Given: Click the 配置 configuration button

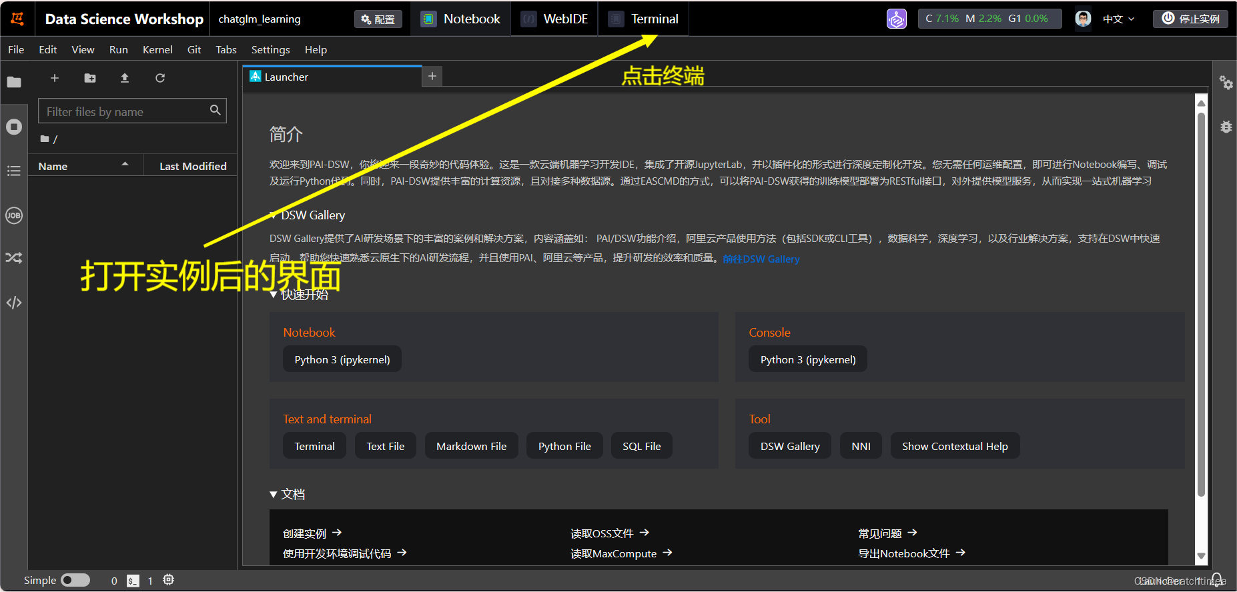Looking at the screenshot, I should (378, 19).
